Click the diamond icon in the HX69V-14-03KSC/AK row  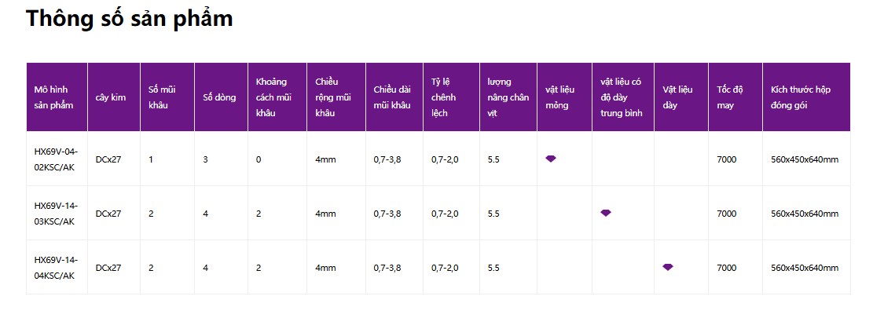point(606,213)
